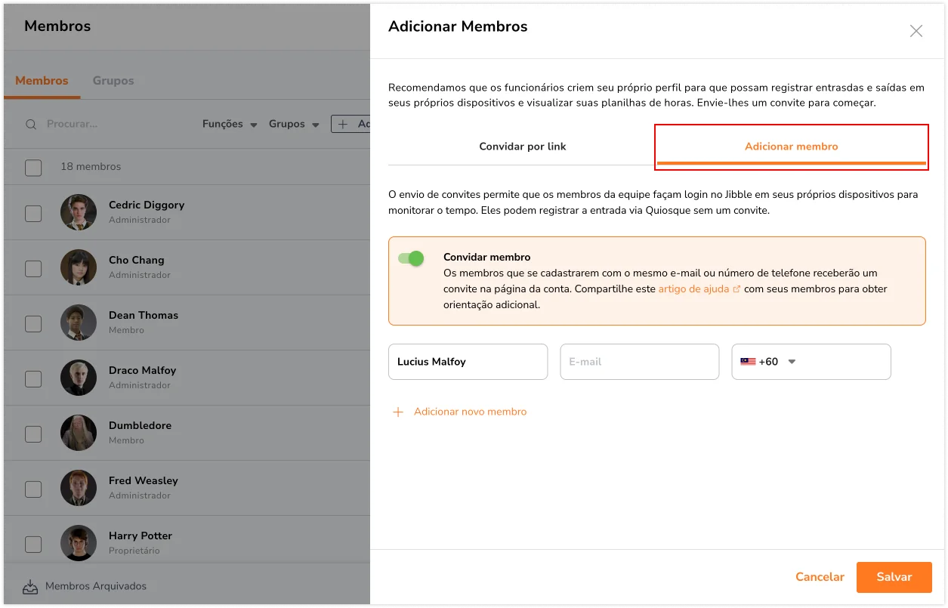The height and width of the screenshot is (608, 948).
Task: Select the Convidar por link tab
Action: (523, 147)
